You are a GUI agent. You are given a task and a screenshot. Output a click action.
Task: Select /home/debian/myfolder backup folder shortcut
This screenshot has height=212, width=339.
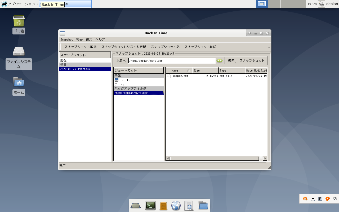click(x=139, y=93)
